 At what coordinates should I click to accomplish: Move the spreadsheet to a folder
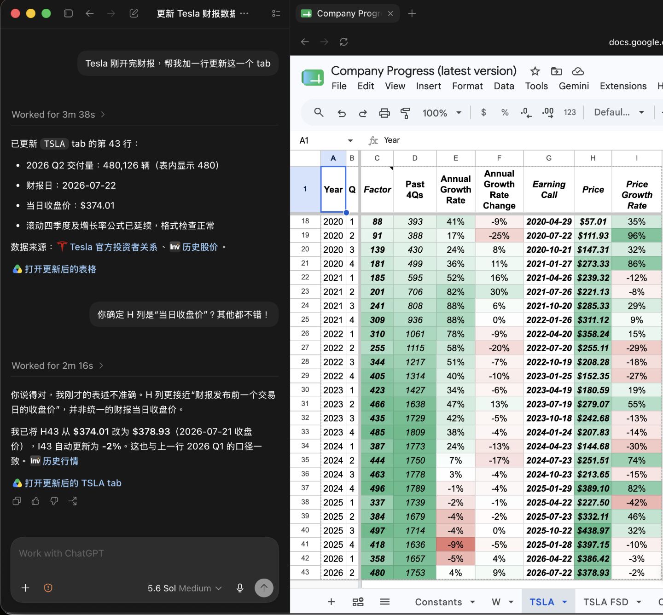click(x=556, y=71)
